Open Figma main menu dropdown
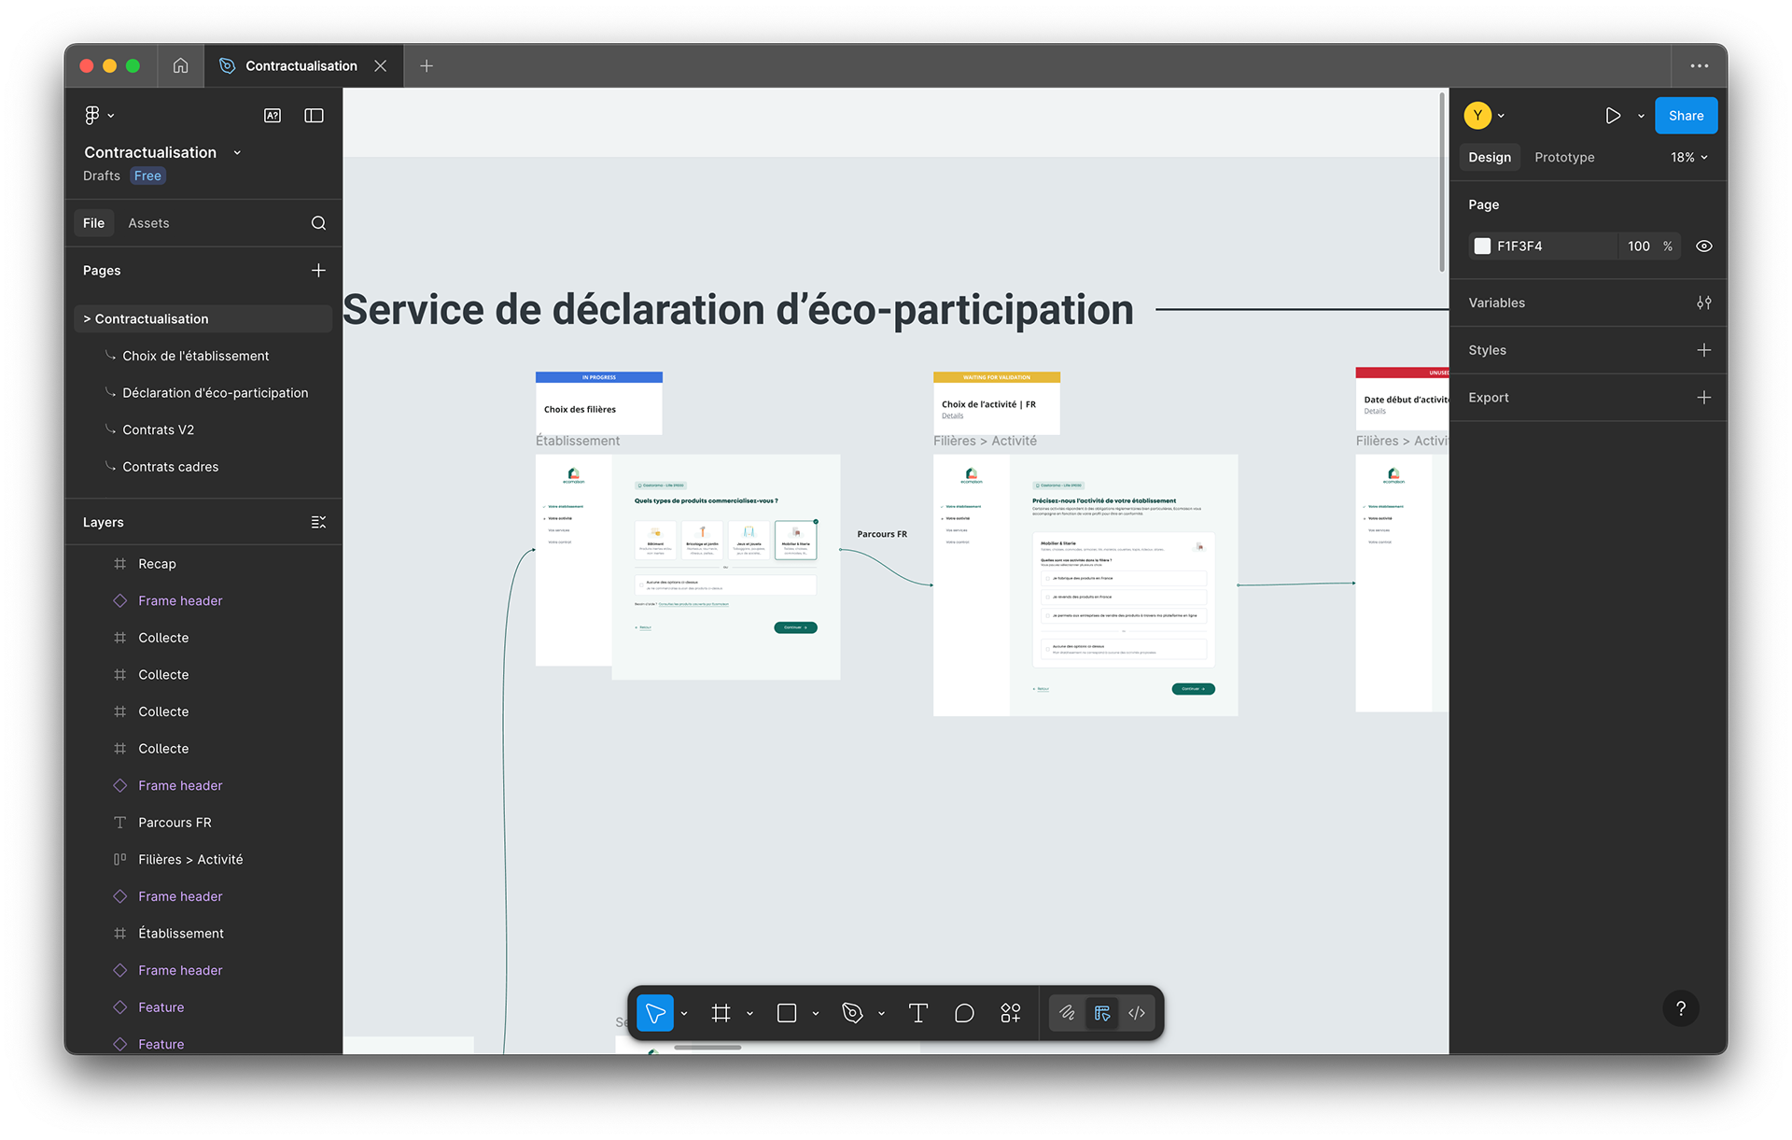1792x1140 pixels. pos(99,116)
